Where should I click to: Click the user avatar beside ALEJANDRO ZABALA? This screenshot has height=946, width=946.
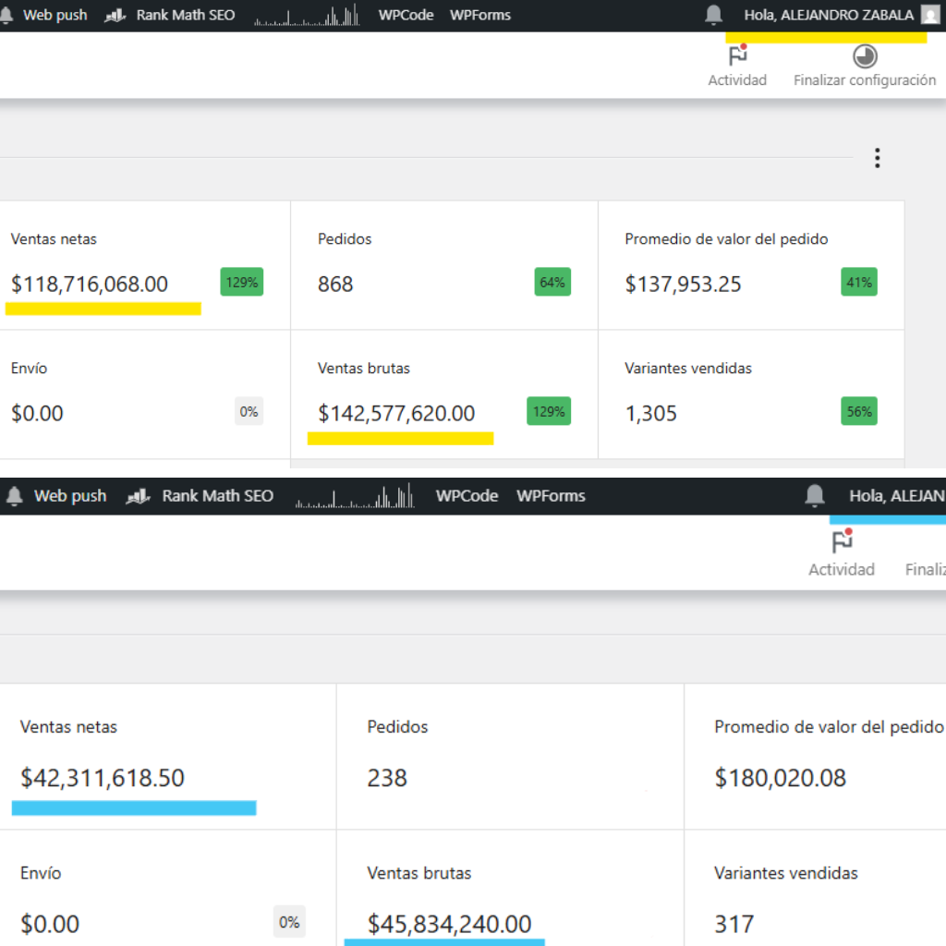click(928, 15)
